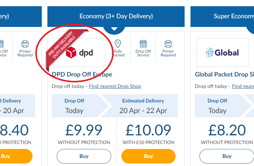The width and height of the screenshot is (254, 166).
Task: Click the orange Buy button in the leftmost card
Action: [x=16, y=156]
